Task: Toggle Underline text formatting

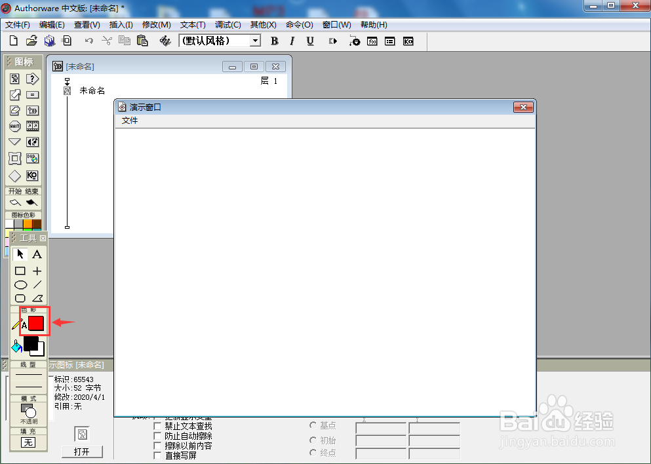Action: point(310,41)
